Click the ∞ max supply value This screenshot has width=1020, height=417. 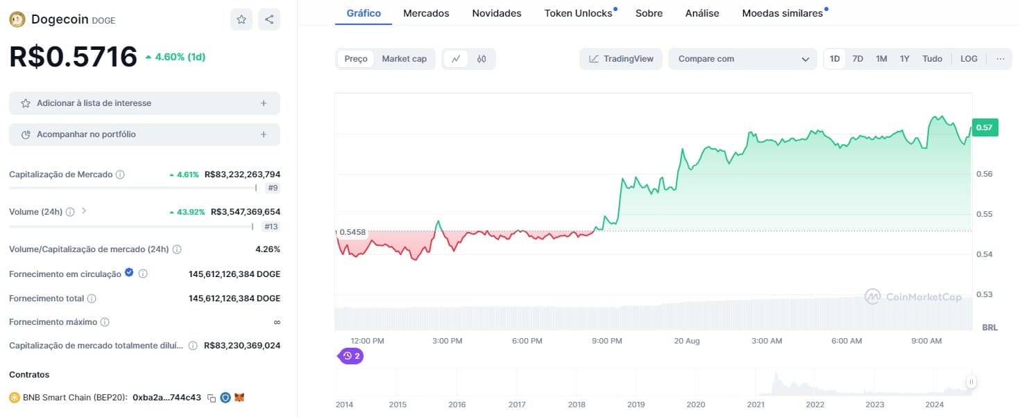277,322
